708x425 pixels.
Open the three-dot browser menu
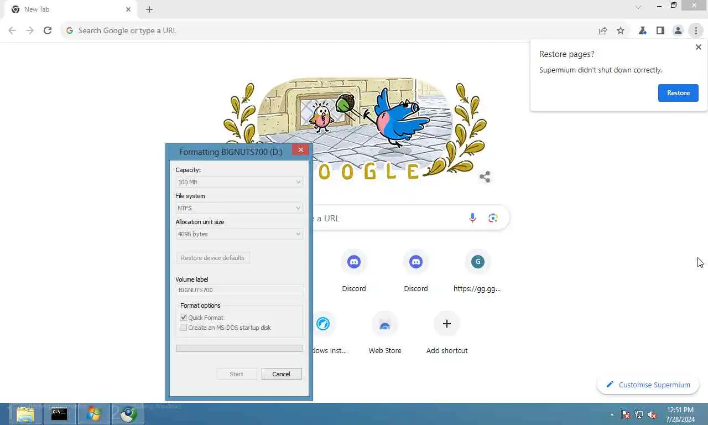[696, 30]
